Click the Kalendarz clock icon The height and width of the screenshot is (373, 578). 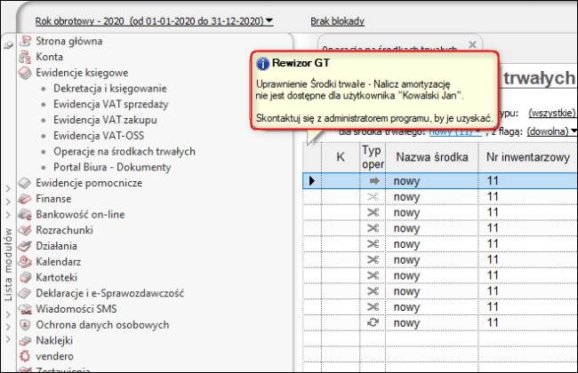[25, 262]
